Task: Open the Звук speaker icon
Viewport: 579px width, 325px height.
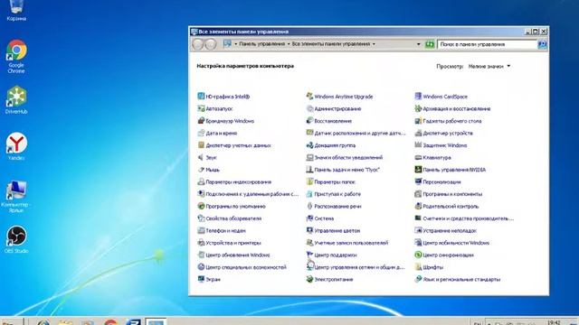Action: (201, 157)
